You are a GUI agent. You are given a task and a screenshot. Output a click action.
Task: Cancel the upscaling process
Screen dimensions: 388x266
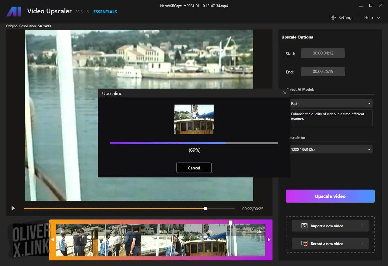(194, 168)
